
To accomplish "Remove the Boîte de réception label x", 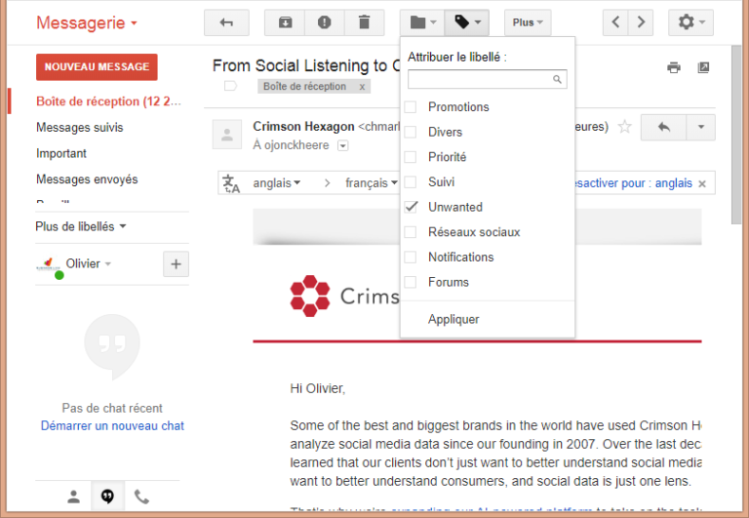I will pyautogui.click(x=362, y=87).
